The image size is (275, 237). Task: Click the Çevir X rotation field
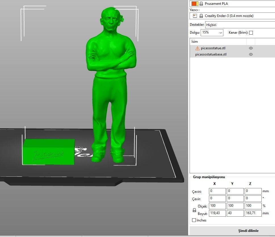pos(217,198)
